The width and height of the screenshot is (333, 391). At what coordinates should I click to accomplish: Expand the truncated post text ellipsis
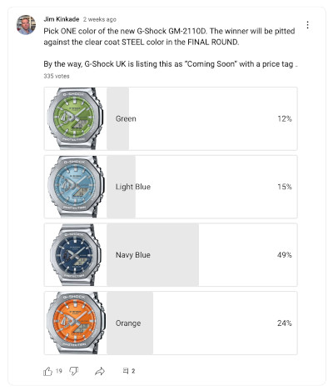point(296,64)
